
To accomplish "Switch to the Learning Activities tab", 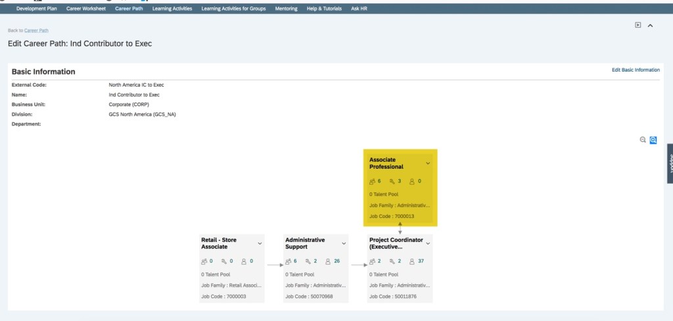I will 172,9.
